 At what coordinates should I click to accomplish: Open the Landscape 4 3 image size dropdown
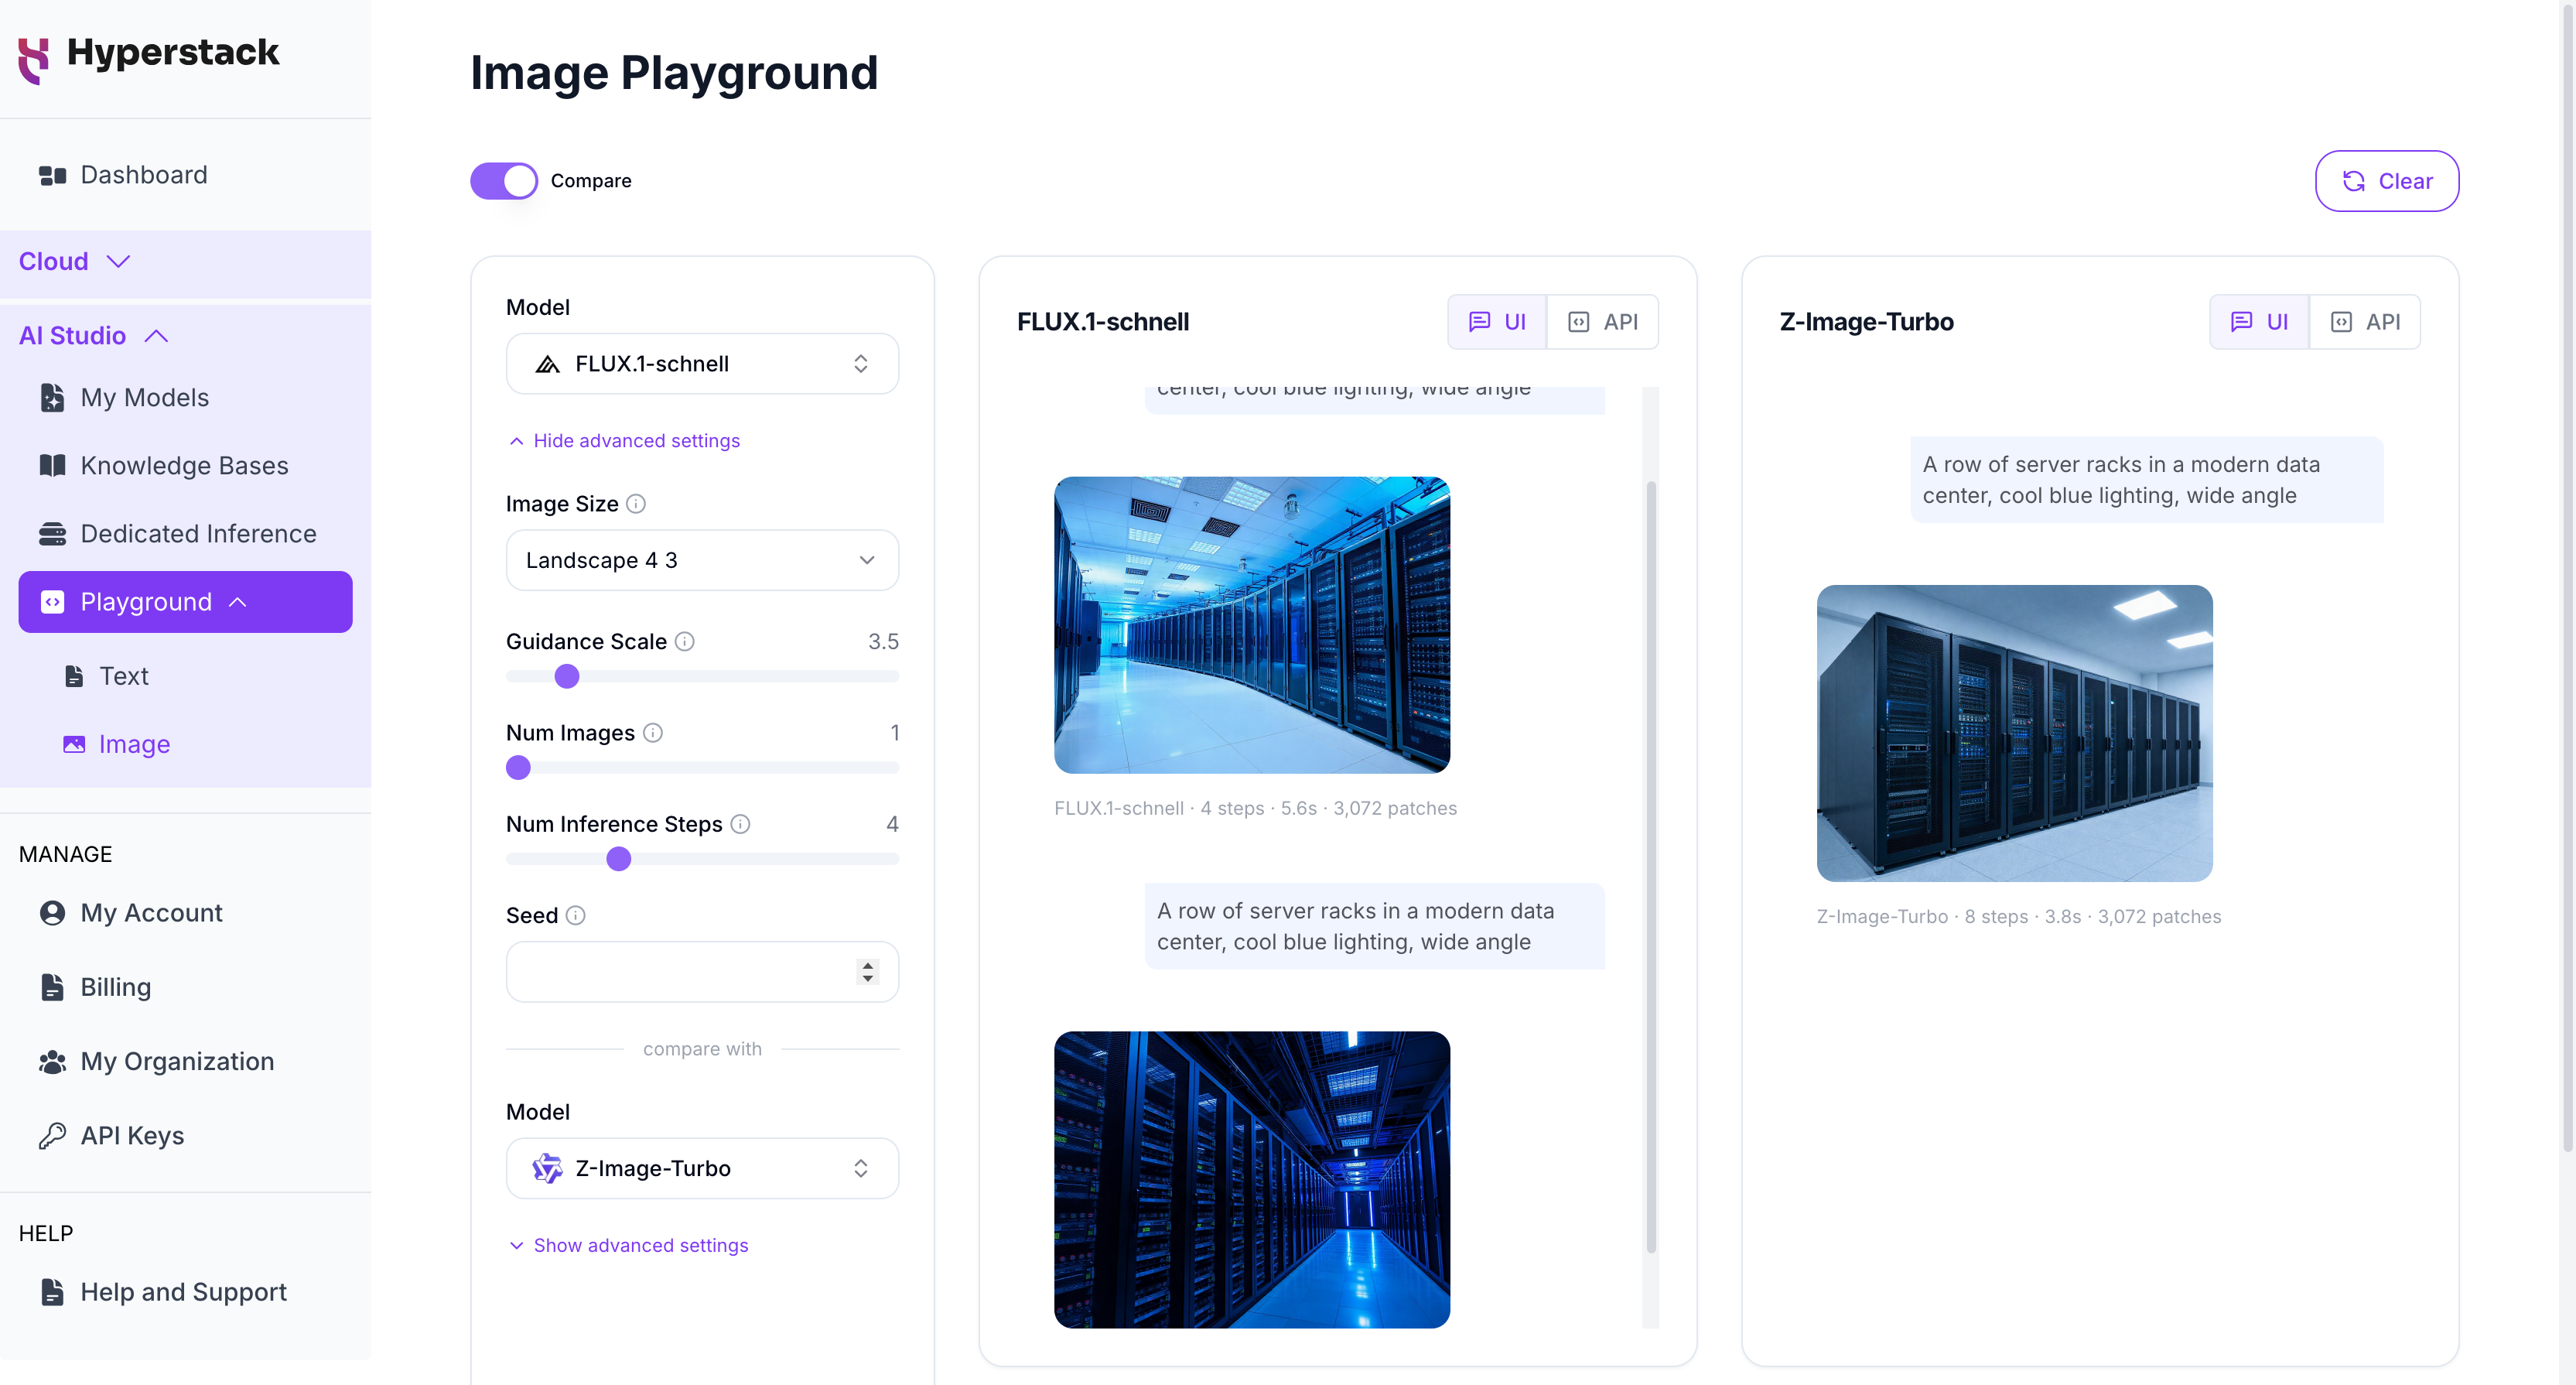coord(702,560)
